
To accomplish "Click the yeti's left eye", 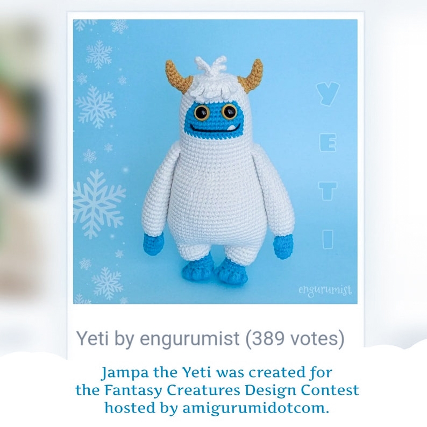I will [x=202, y=112].
